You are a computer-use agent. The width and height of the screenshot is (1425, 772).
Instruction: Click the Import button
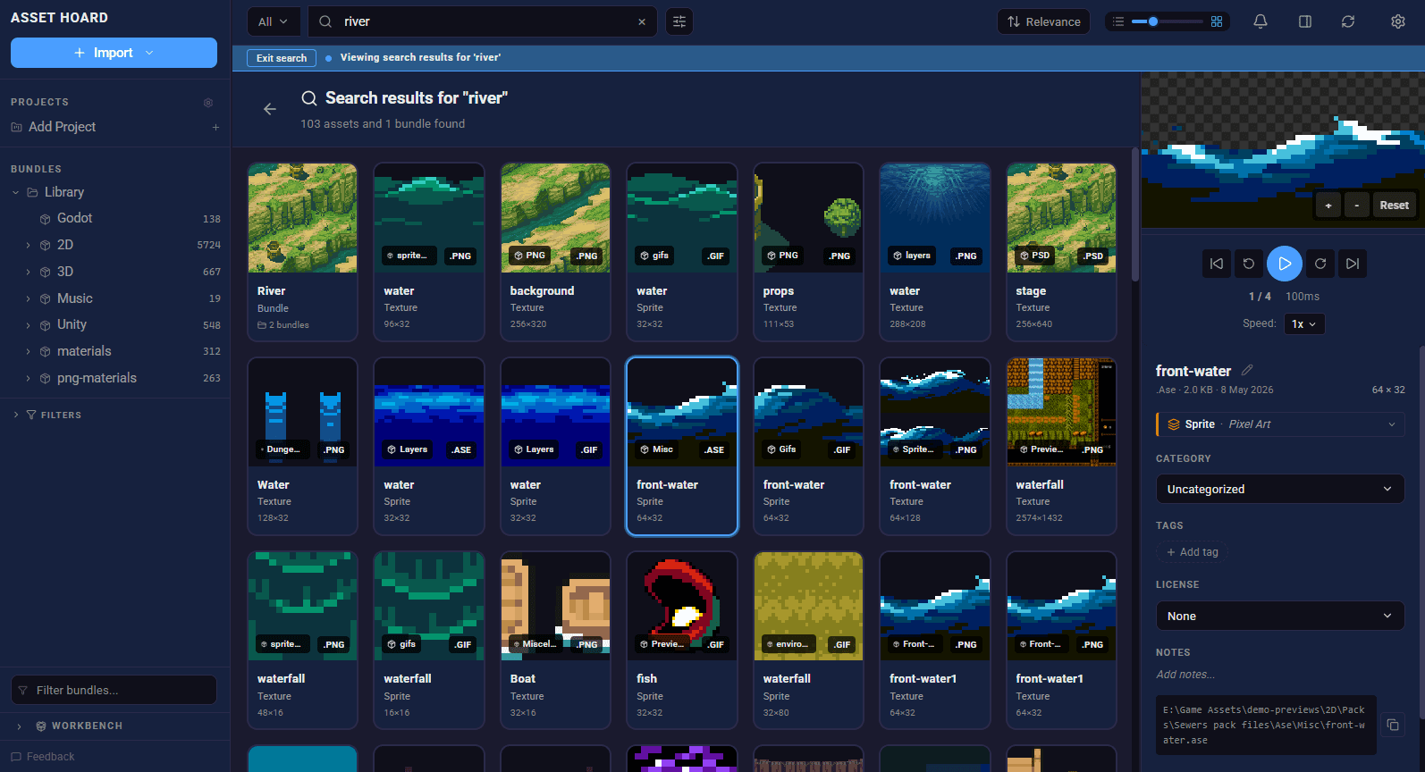point(114,53)
